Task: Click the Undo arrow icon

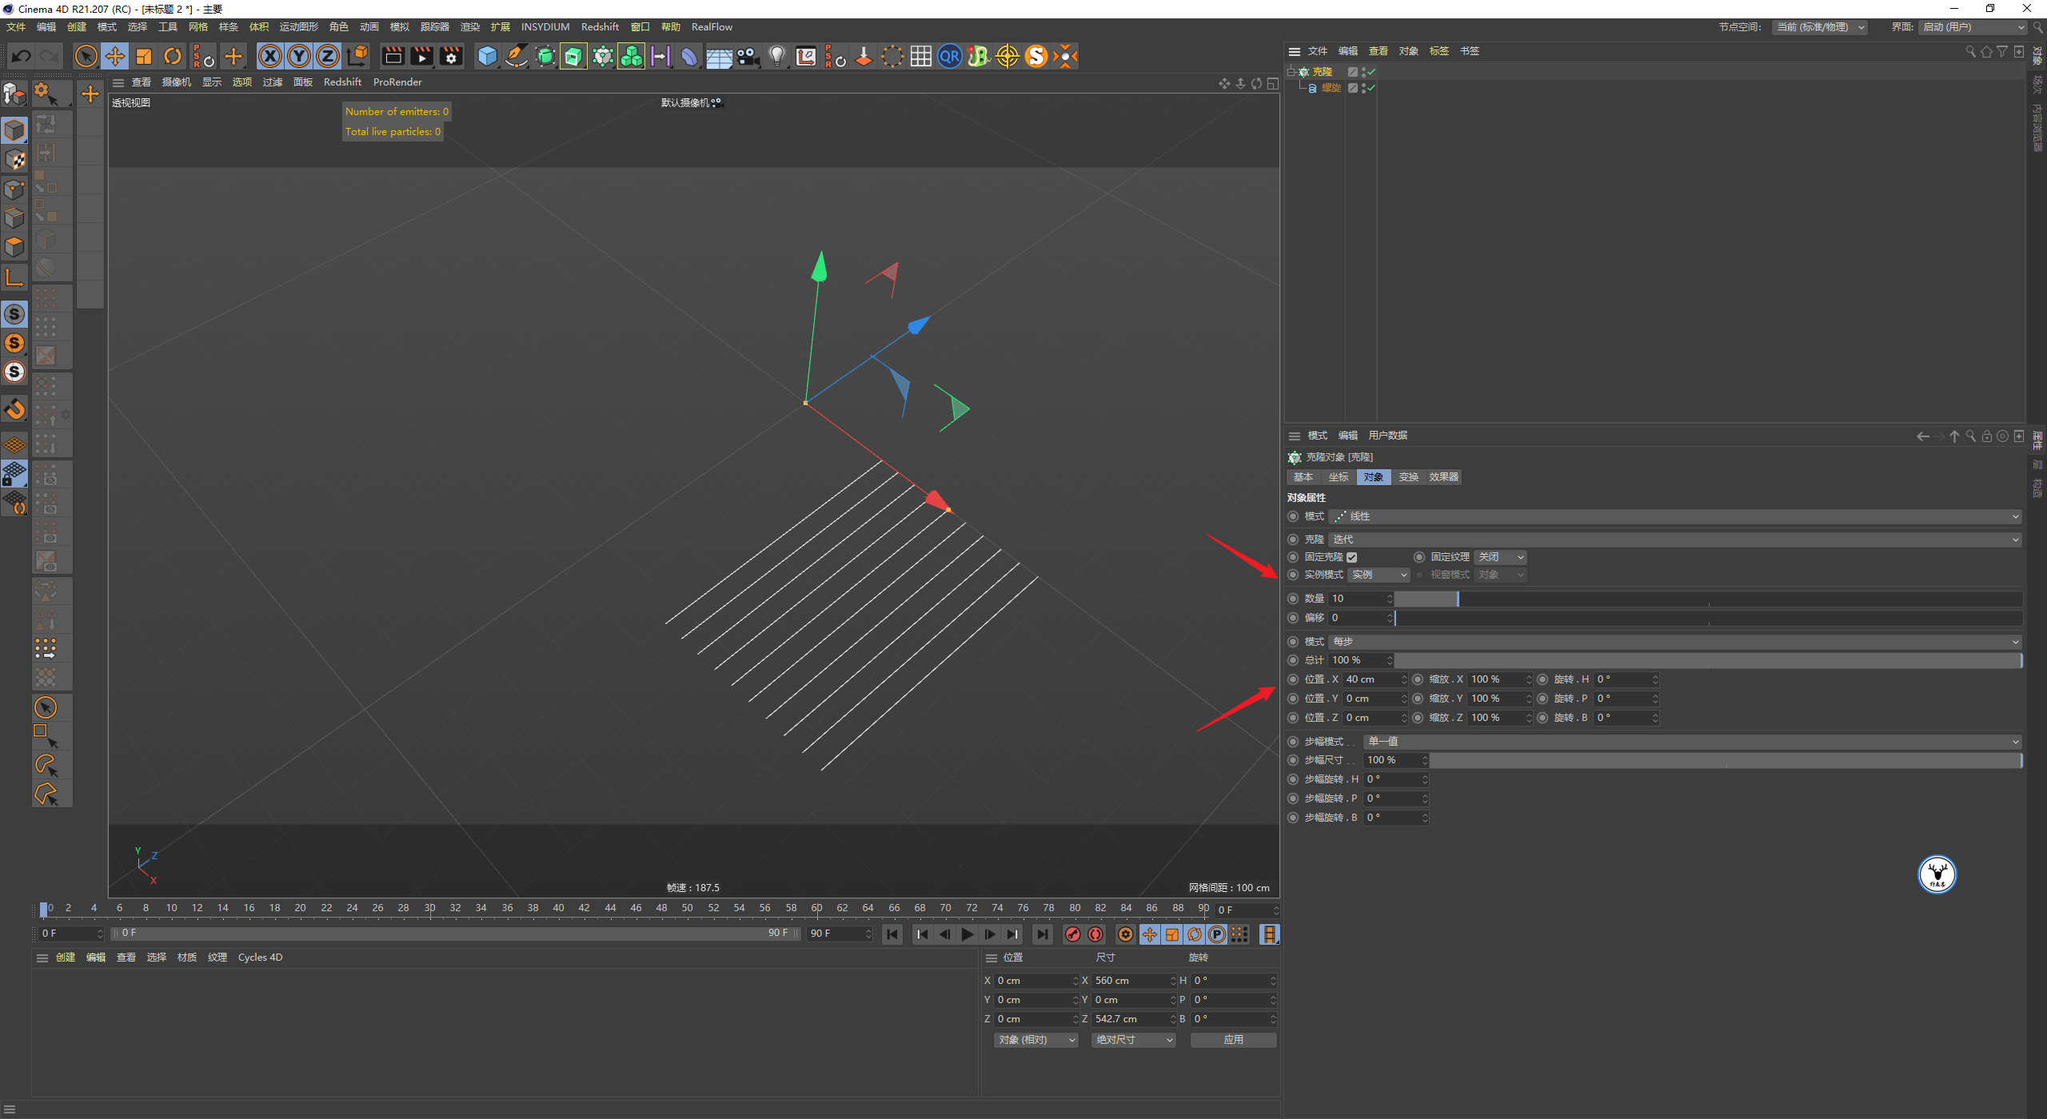Action: point(22,56)
